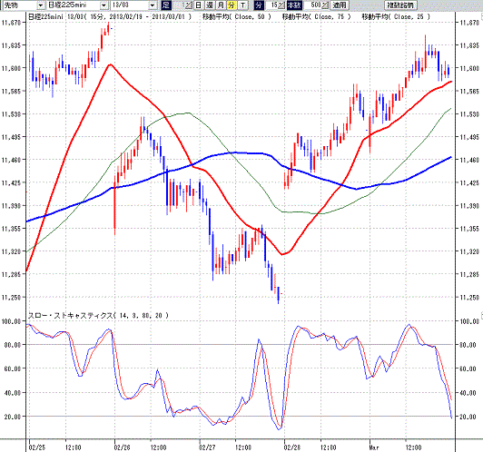Select the daily (日) chart interval

click(x=199, y=5)
